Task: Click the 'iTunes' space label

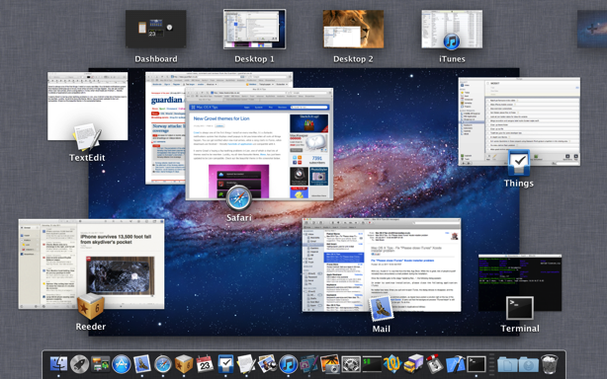Action: [452, 59]
